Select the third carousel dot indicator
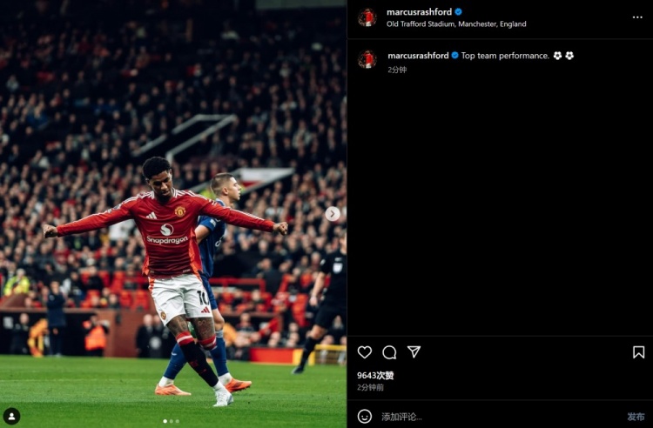 (x=178, y=421)
